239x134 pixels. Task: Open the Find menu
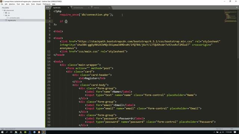[x=18, y=4]
